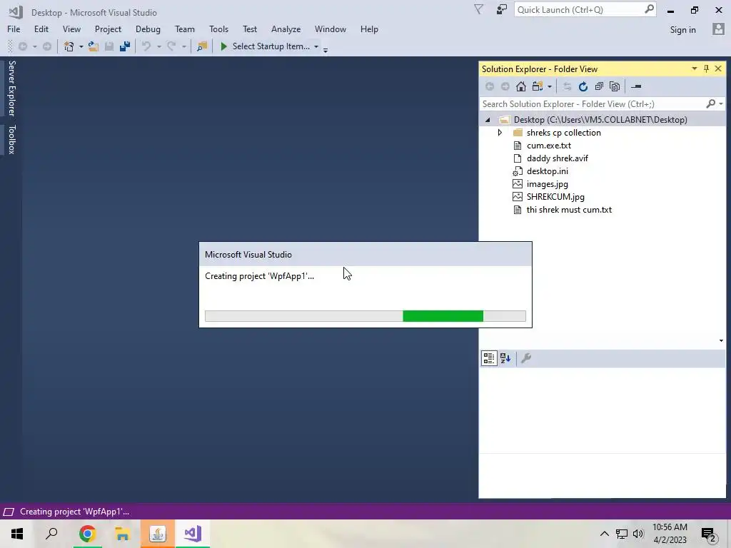
Task: Open the toolbar options overflow arrow
Action: tap(326, 49)
